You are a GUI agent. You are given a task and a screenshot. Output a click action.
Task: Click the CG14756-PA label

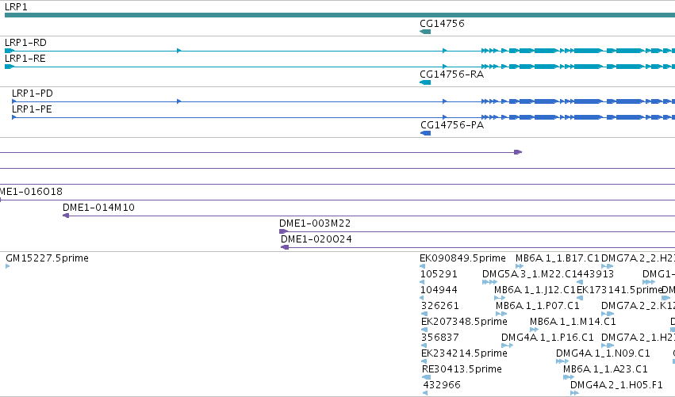click(452, 125)
